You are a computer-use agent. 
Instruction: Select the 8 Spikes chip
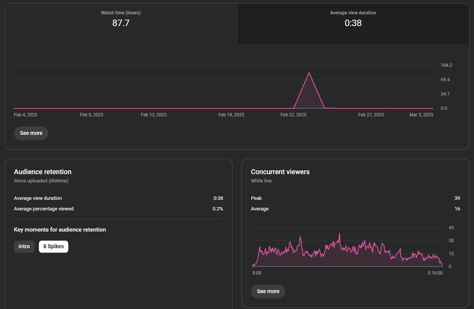tap(53, 247)
